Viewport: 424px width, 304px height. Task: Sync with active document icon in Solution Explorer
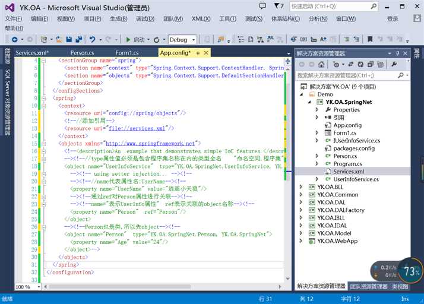pos(351,64)
